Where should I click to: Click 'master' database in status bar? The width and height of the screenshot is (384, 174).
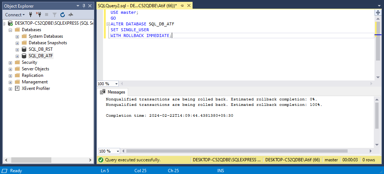[x=331, y=160]
